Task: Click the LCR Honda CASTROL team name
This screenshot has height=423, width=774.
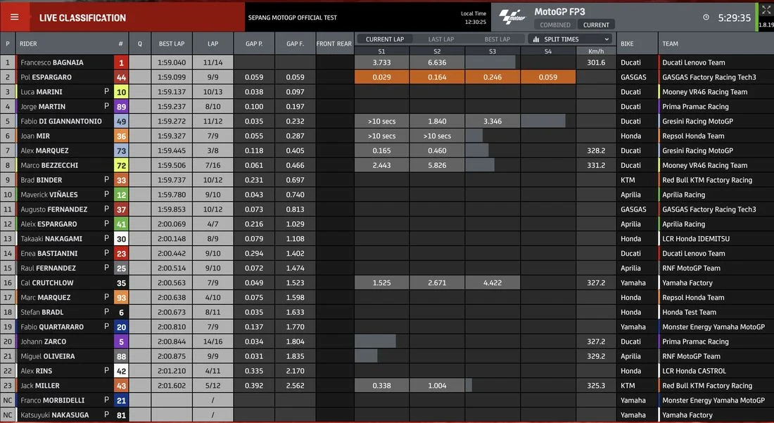Action: 694,371
